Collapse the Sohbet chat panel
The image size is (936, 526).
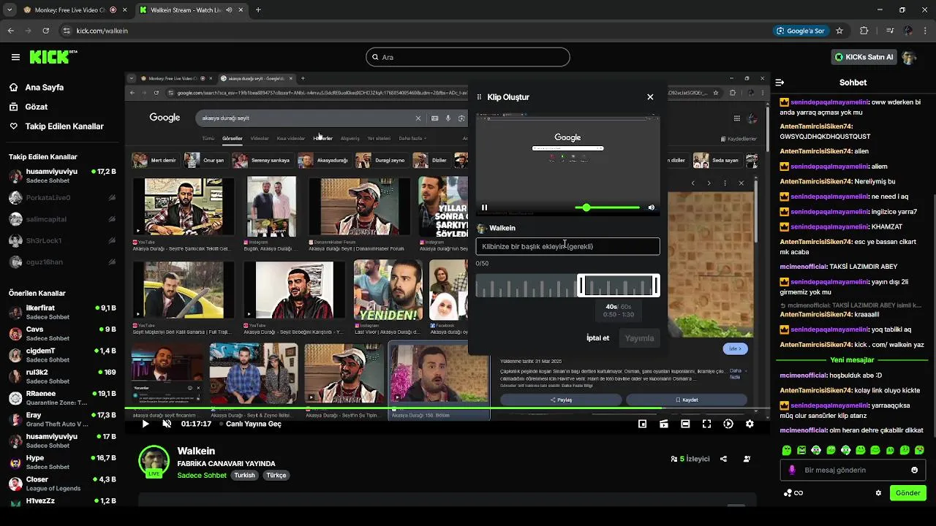(x=780, y=83)
